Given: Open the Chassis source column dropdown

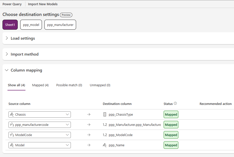Looking at the screenshot, I should [x=67, y=115].
